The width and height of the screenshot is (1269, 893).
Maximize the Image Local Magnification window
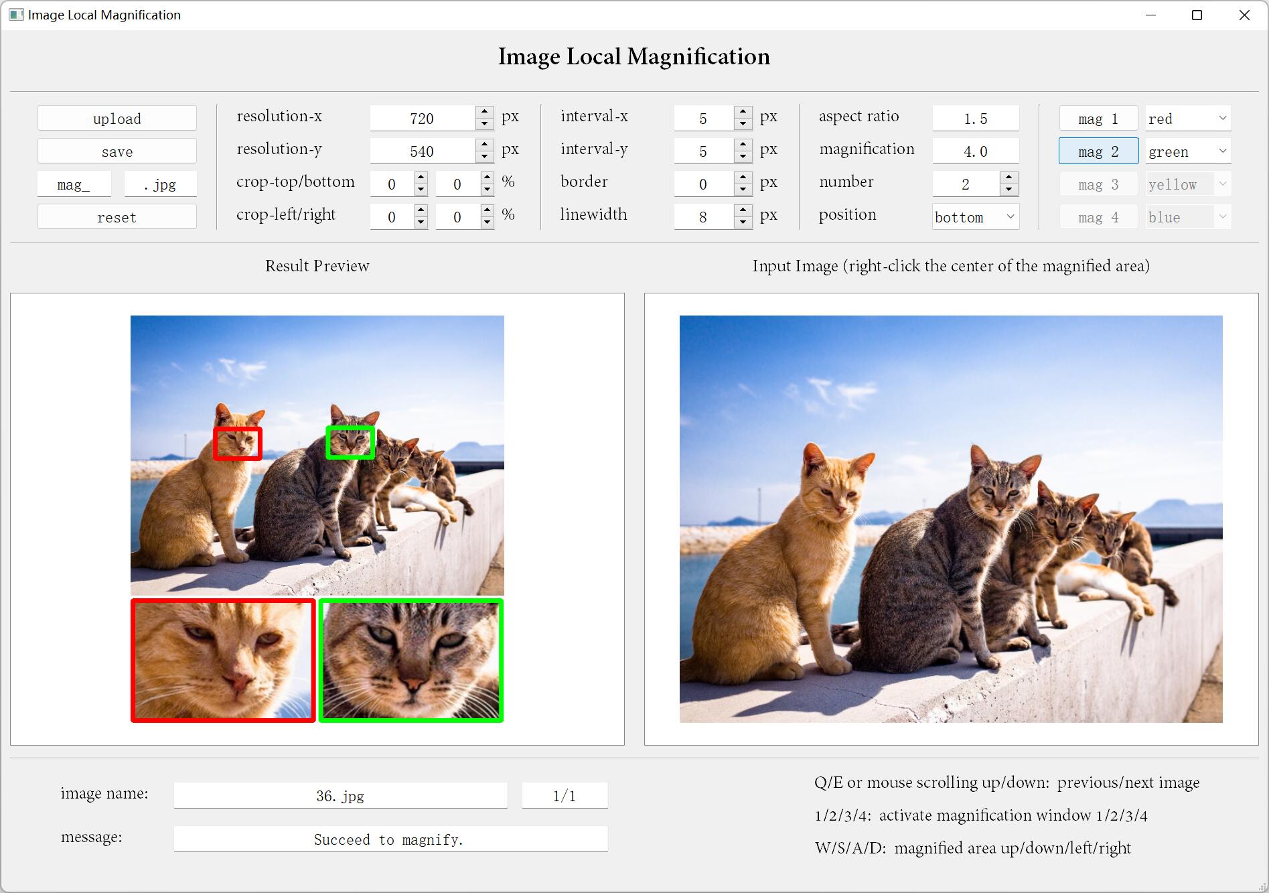coord(1197,15)
